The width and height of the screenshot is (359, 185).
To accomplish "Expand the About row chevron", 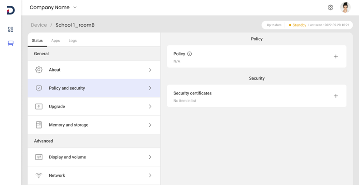I will (150, 70).
